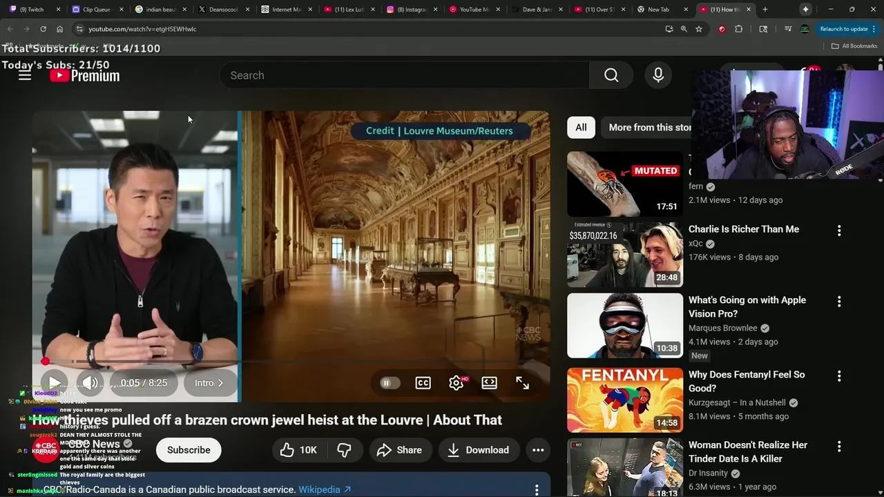Go to the browser home page

[59, 29]
